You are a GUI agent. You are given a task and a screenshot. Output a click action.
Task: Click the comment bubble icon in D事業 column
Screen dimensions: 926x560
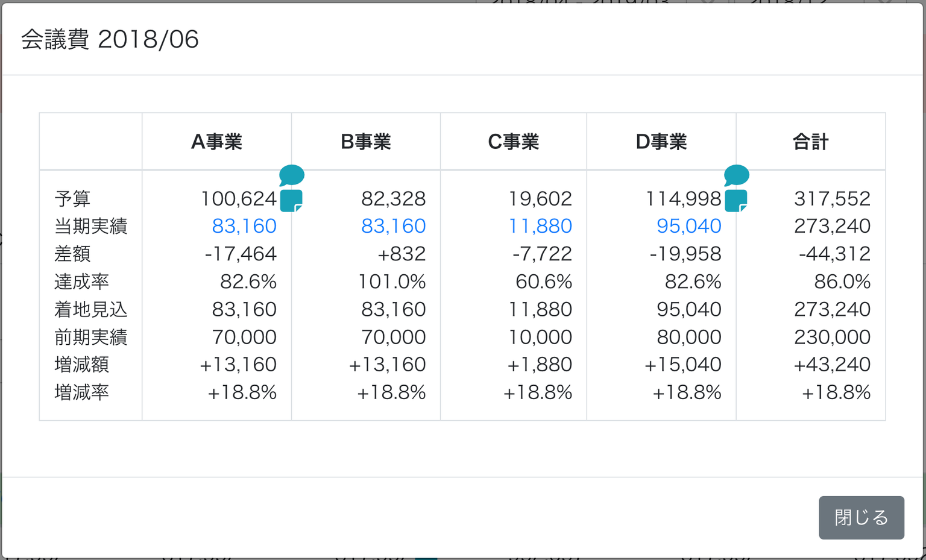(737, 175)
